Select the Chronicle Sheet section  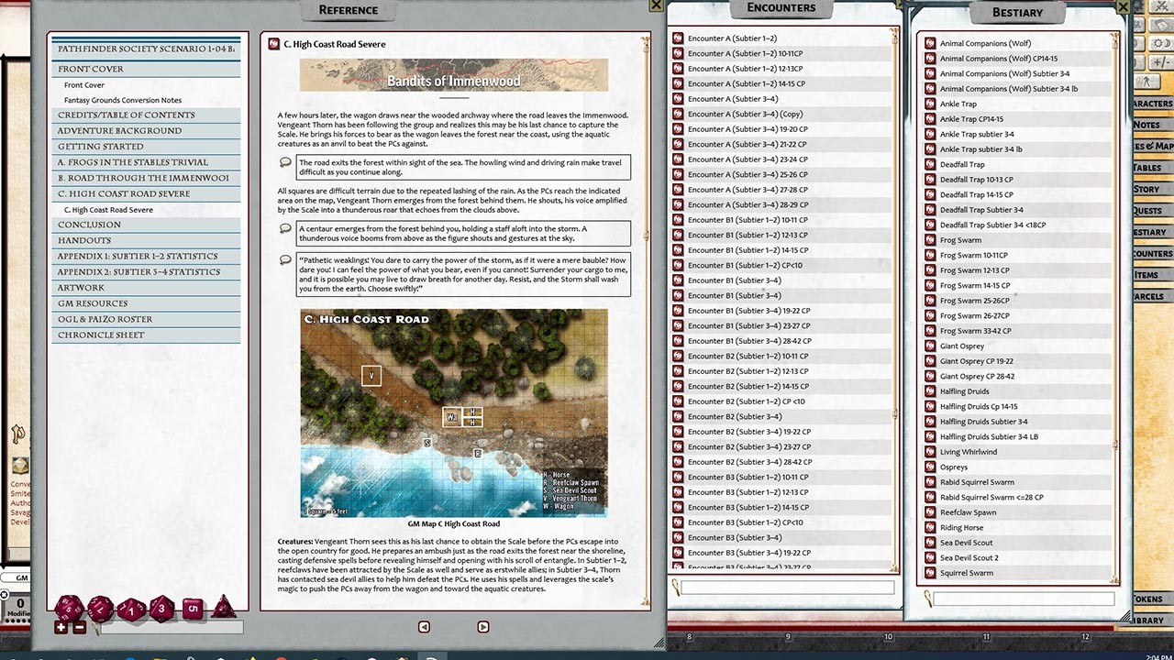coord(146,335)
